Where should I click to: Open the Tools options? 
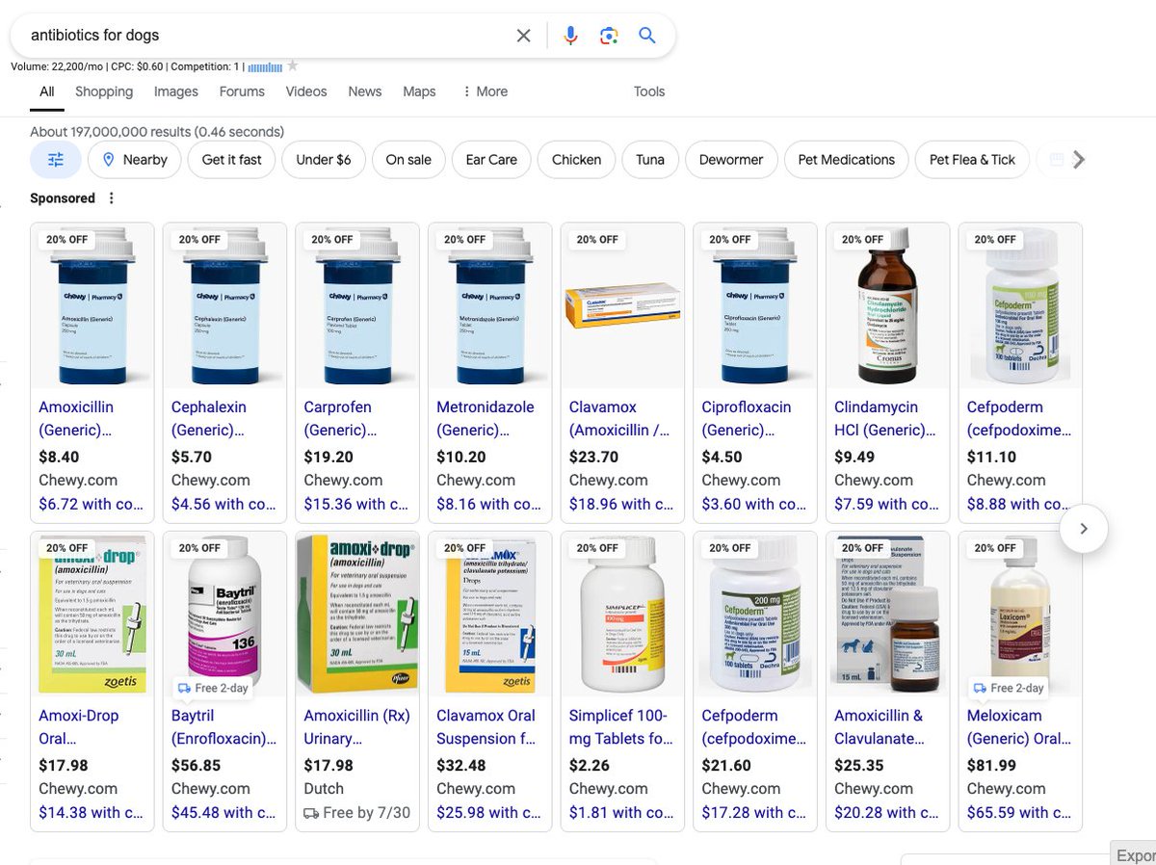click(648, 91)
